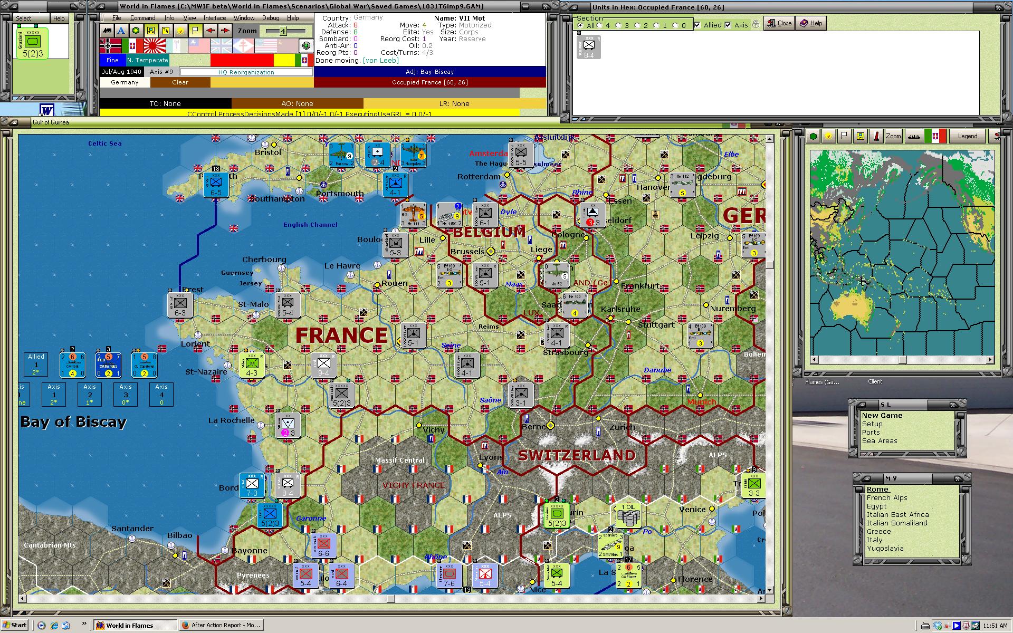Open the View menu

pos(189,18)
